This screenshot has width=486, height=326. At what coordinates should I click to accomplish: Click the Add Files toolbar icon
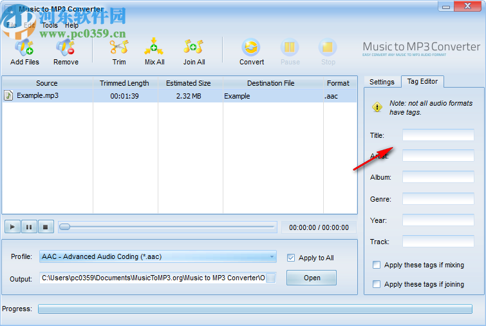pyautogui.click(x=24, y=48)
